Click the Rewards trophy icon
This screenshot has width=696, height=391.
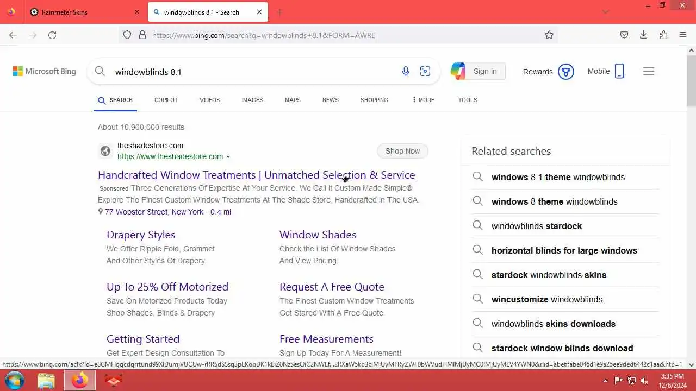(x=566, y=71)
